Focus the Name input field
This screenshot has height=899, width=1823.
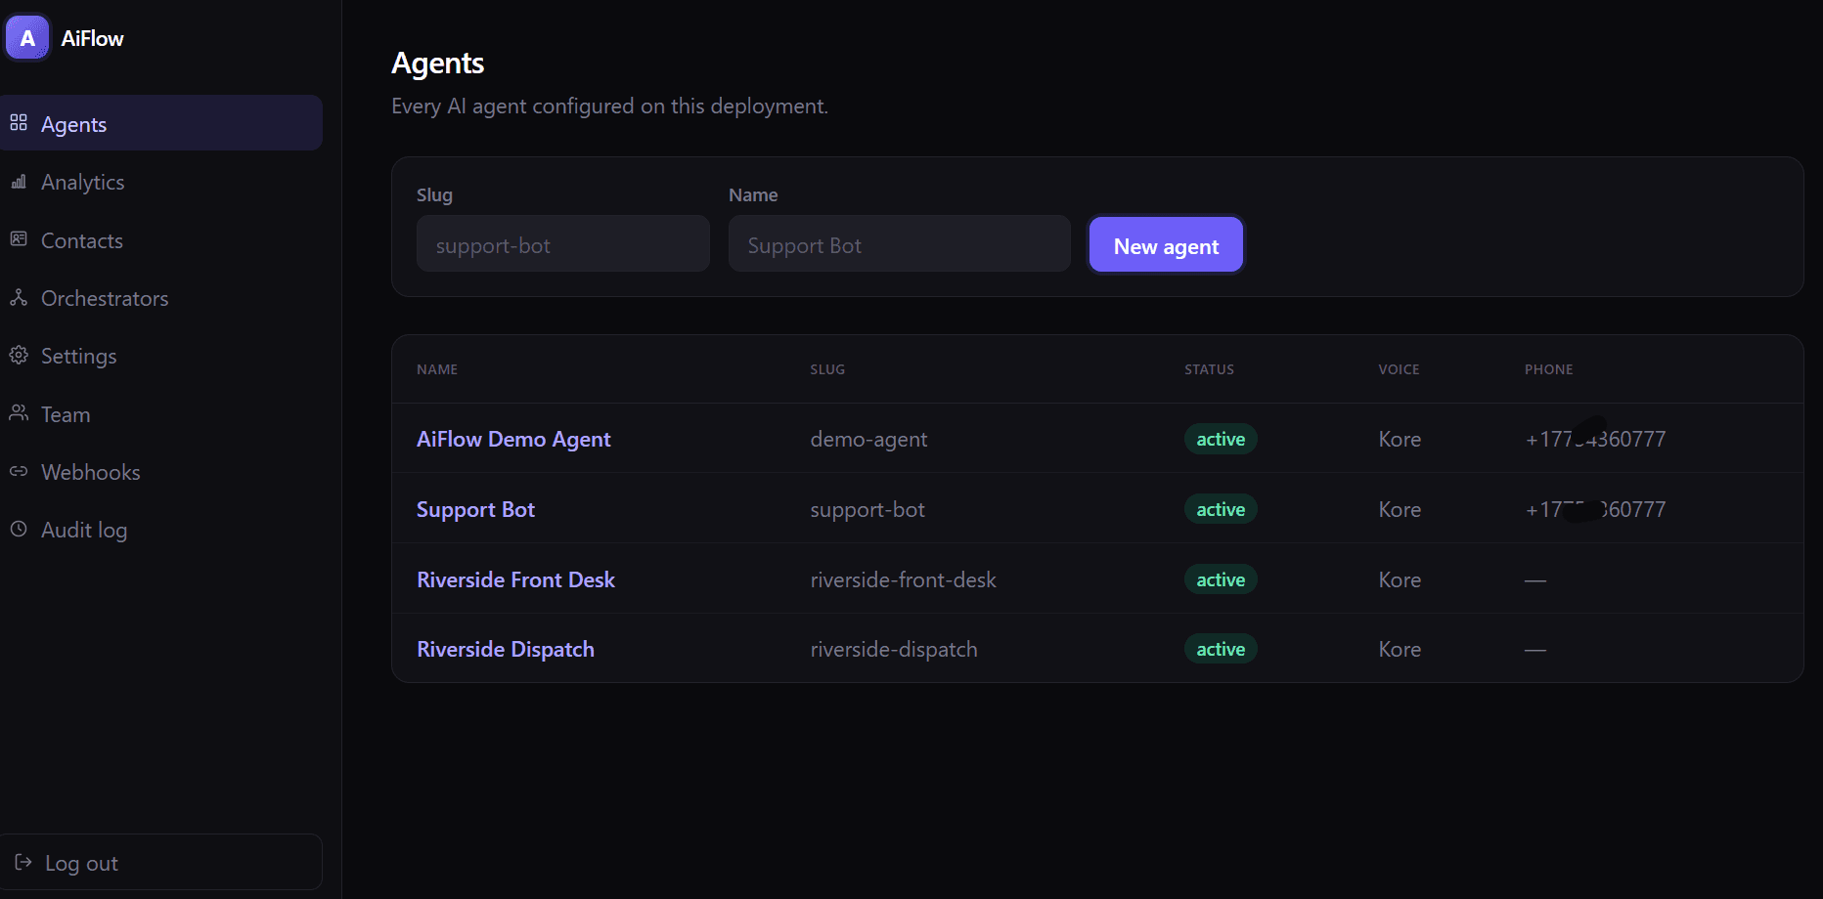pyautogui.click(x=900, y=243)
